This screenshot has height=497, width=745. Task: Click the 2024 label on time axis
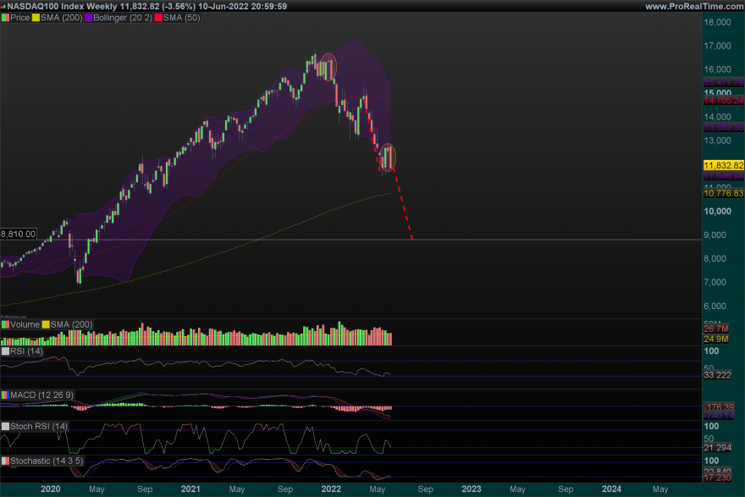click(611, 489)
